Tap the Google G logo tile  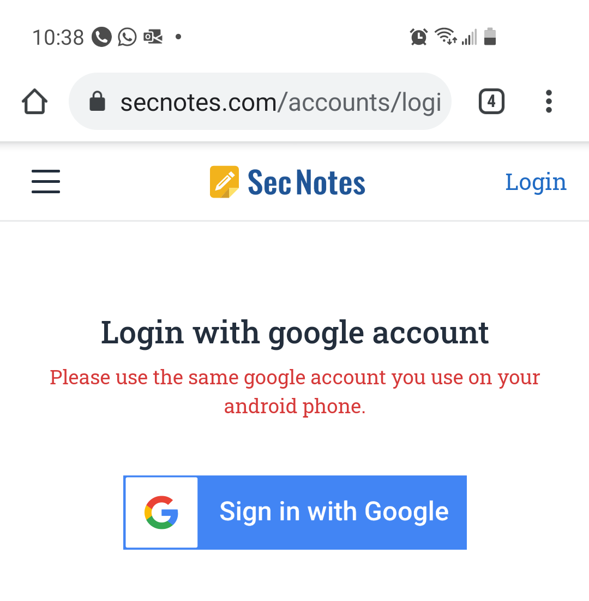pos(161,513)
